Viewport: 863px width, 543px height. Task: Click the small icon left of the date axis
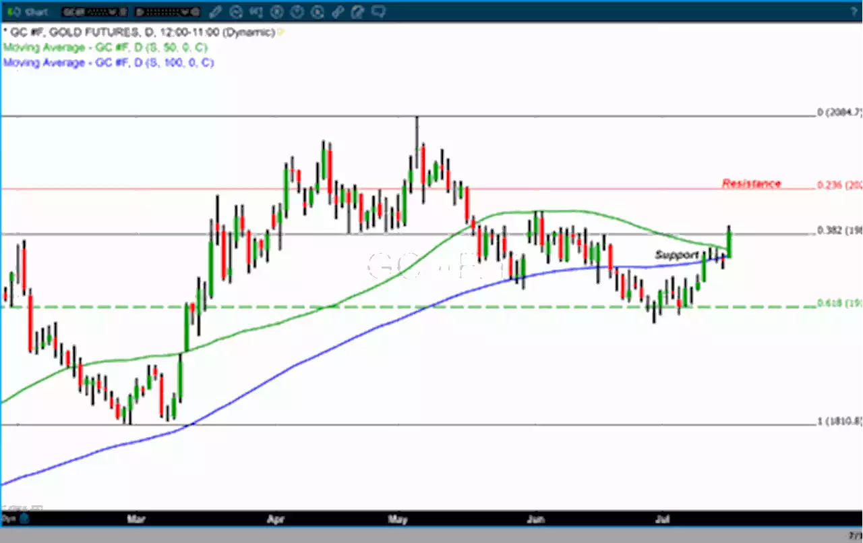point(25,519)
